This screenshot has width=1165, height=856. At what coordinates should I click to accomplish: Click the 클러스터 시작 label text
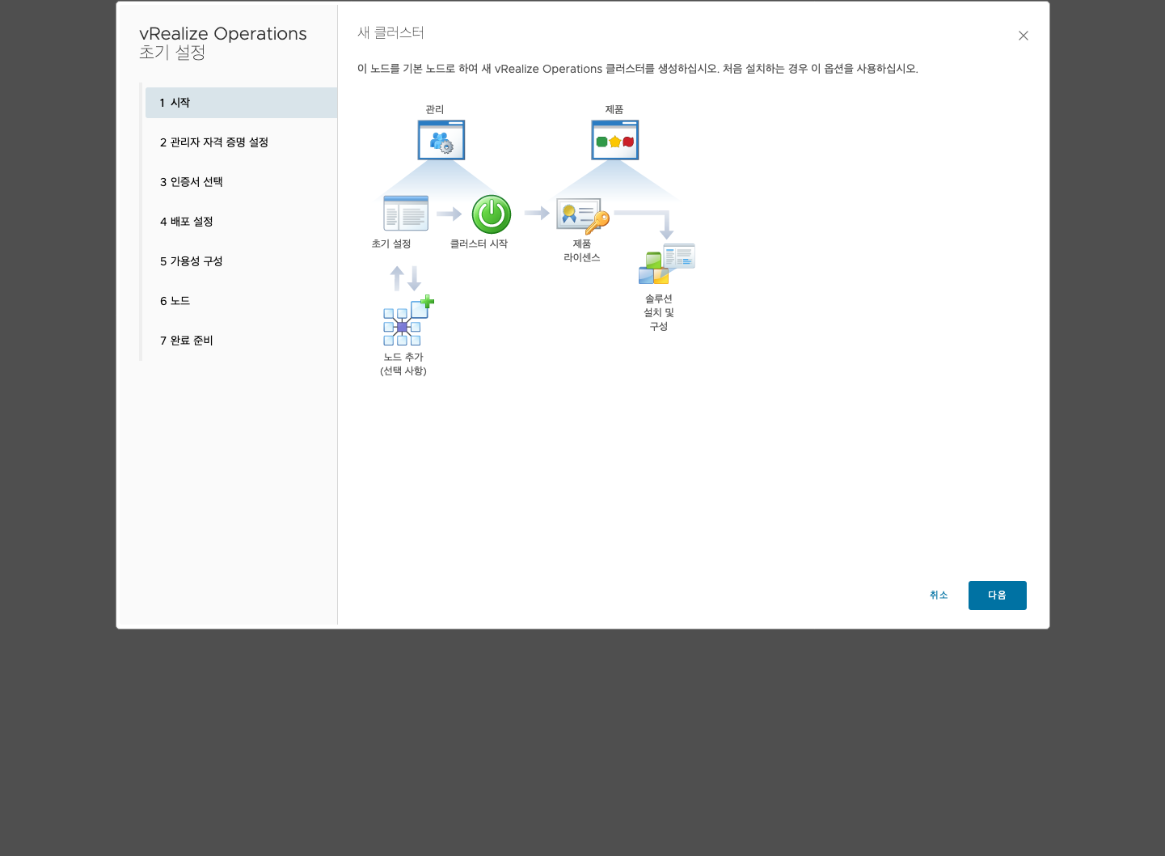coord(479,244)
